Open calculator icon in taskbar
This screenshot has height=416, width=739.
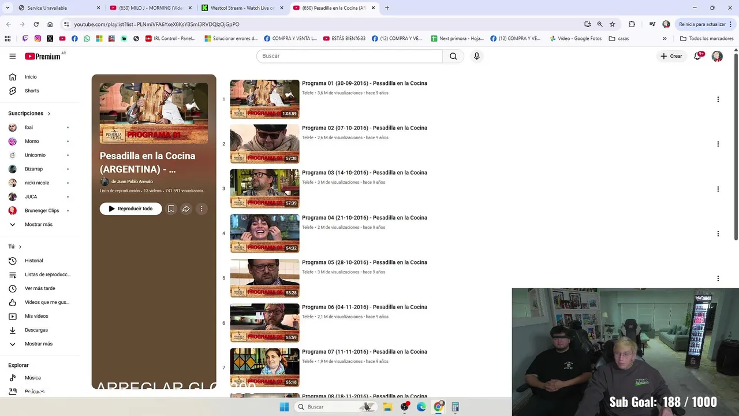pyautogui.click(x=455, y=407)
